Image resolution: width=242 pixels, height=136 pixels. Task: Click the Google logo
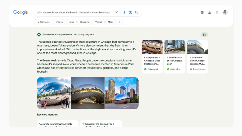coord(21,12)
